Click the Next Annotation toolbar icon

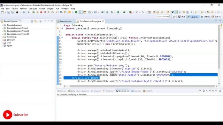coord(196,12)
